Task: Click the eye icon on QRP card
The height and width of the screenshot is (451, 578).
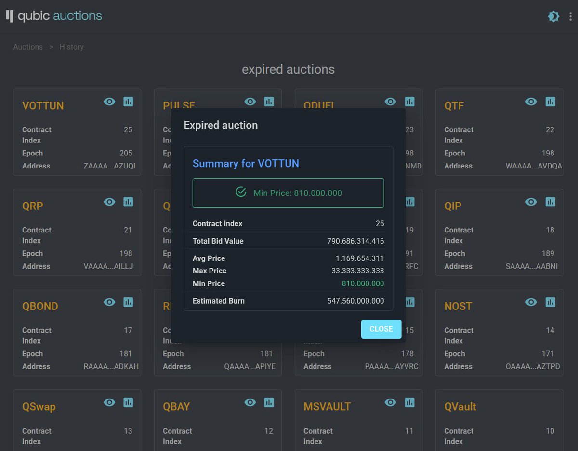Action: (x=109, y=202)
